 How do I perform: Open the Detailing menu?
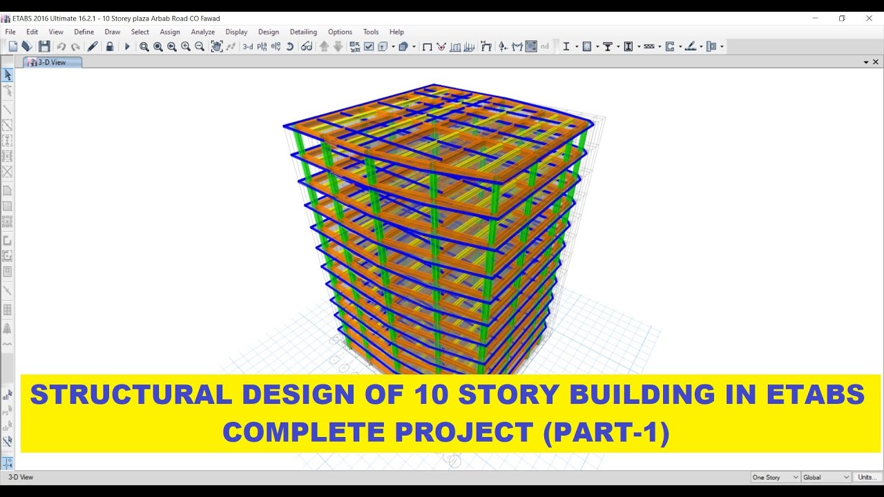303,32
